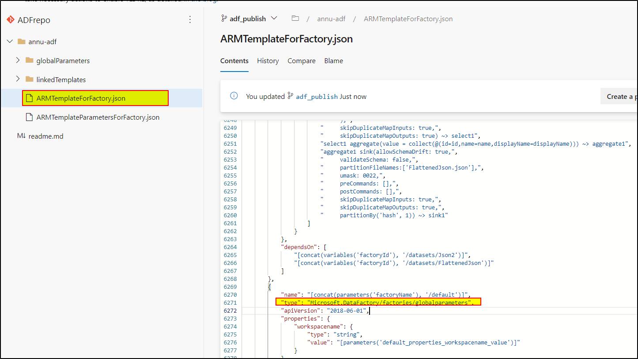Screen dimensions: 638x359
Task: Click the "apiVersion": "2018-06-01" line
Action: pos(325,310)
